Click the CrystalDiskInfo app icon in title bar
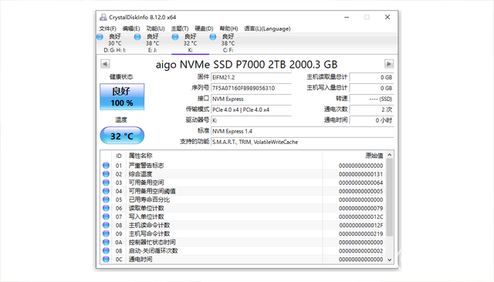The width and height of the screenshot is (494, 282). tap(103, 17)
